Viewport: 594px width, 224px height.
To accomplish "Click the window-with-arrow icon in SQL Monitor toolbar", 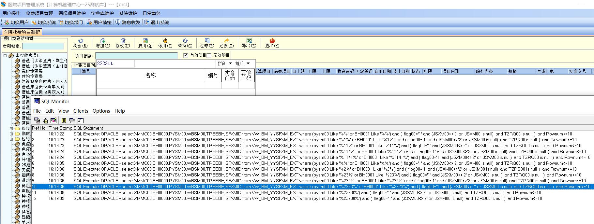I will [x=37, y=120].
